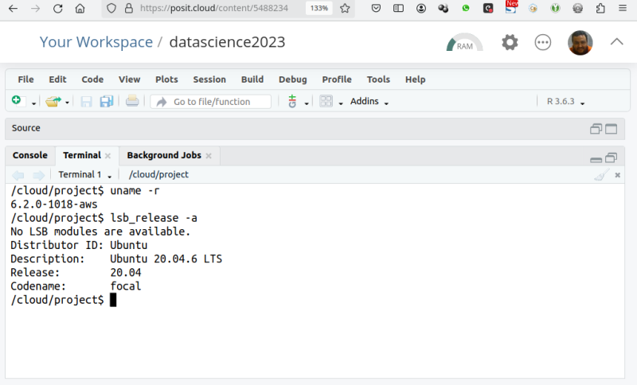Switch to the Background Jobs tab
Viewport: 637px width, 385px height.
tap(164, 156)
